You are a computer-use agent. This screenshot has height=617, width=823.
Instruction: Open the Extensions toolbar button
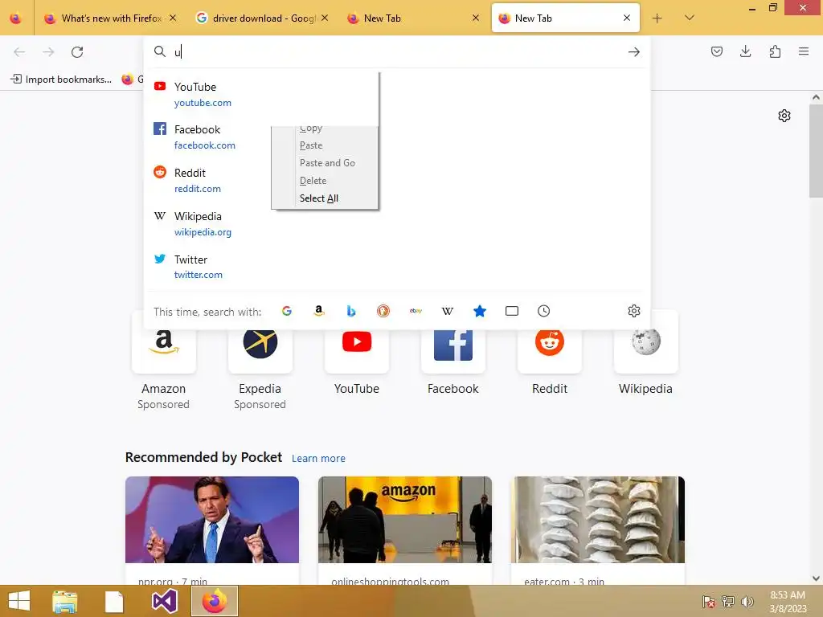pos(775,51)
